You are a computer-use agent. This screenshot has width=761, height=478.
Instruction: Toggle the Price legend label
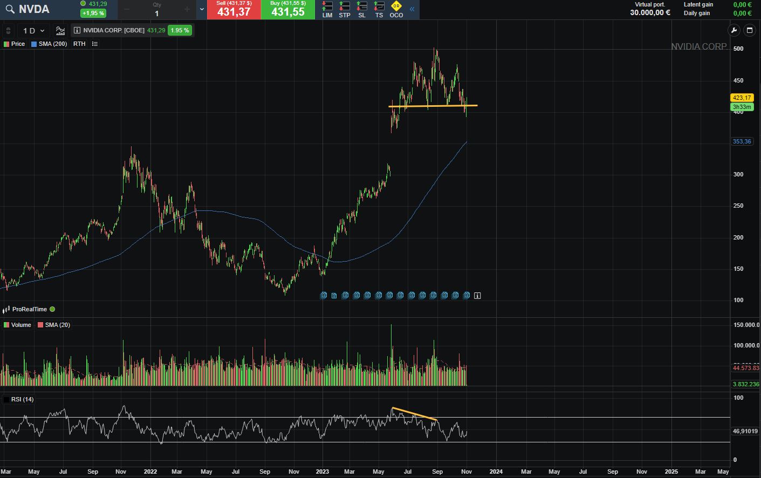18,44
